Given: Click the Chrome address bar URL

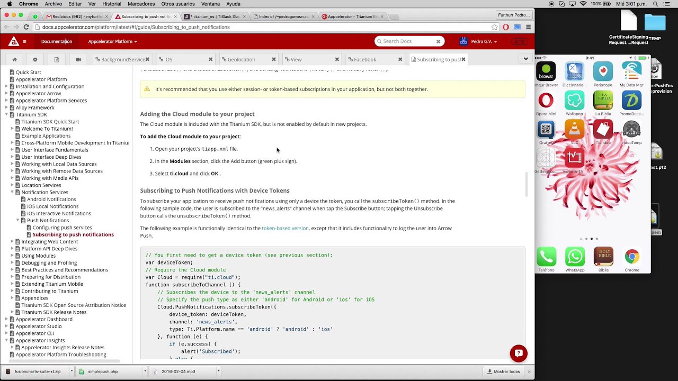Looking at the screenshot, I should pyautogui.click(x=136, y=27).
